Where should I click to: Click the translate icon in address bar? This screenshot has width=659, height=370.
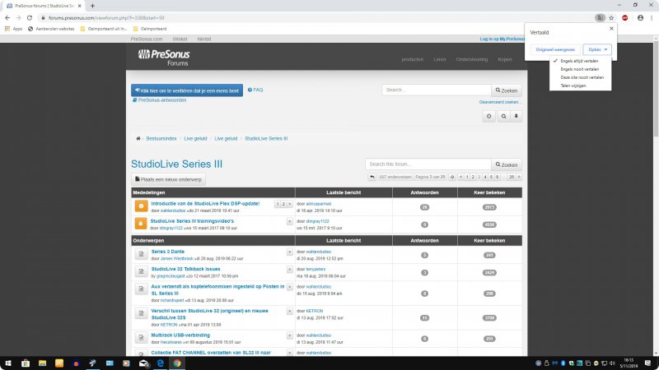600,17
